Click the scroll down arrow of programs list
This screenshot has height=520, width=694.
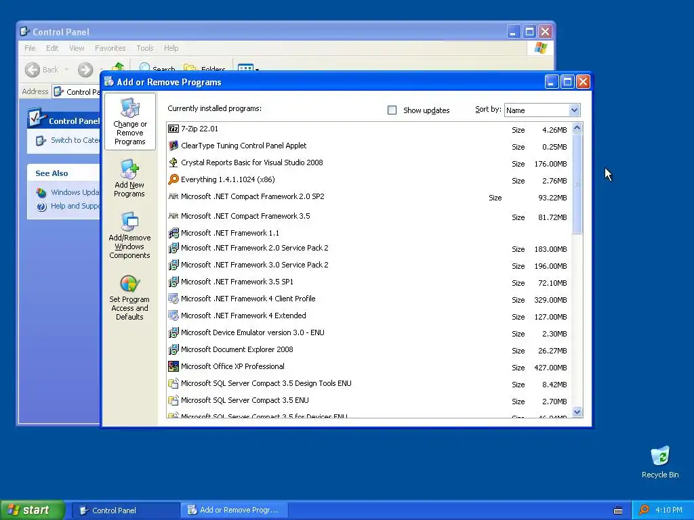click(x=577, y=412)
